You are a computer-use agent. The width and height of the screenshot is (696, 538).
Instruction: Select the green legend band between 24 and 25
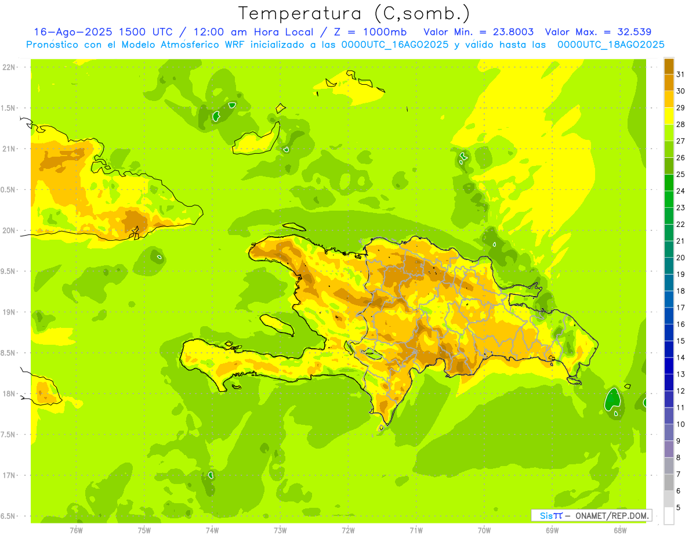[669, 183]
